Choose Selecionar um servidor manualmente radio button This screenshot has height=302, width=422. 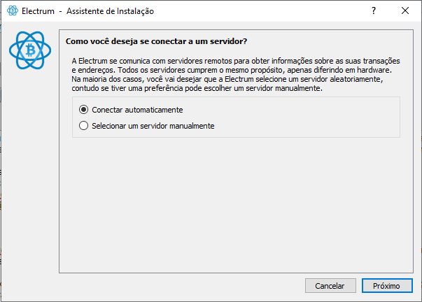tap(83, 126)
